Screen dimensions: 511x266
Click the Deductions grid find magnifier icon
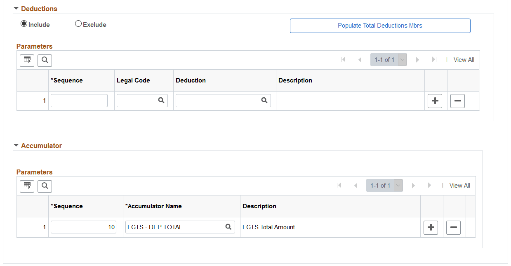click(45, 60)
